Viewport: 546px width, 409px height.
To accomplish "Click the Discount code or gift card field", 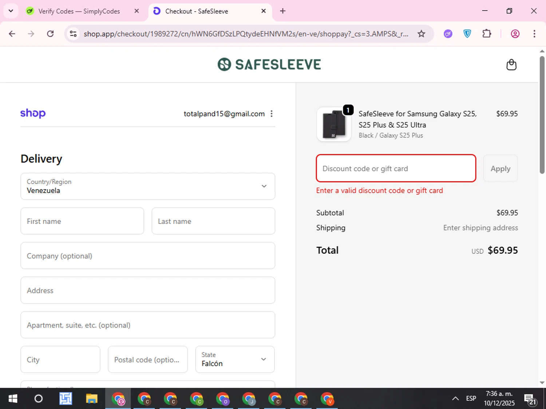I will point(396,168).
